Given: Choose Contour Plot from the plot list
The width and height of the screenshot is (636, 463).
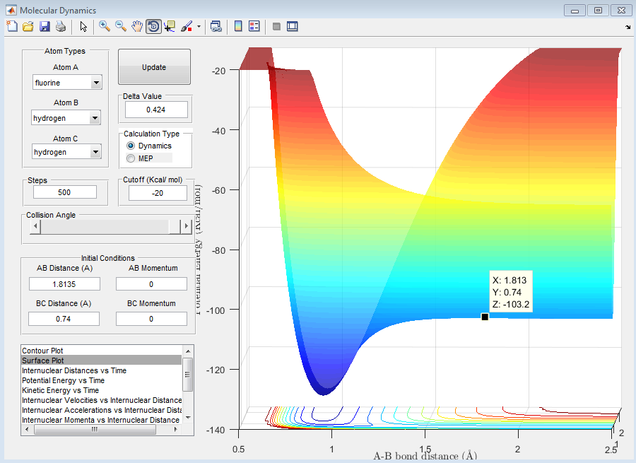Looking at the screenshot, I should pos(42,351).
